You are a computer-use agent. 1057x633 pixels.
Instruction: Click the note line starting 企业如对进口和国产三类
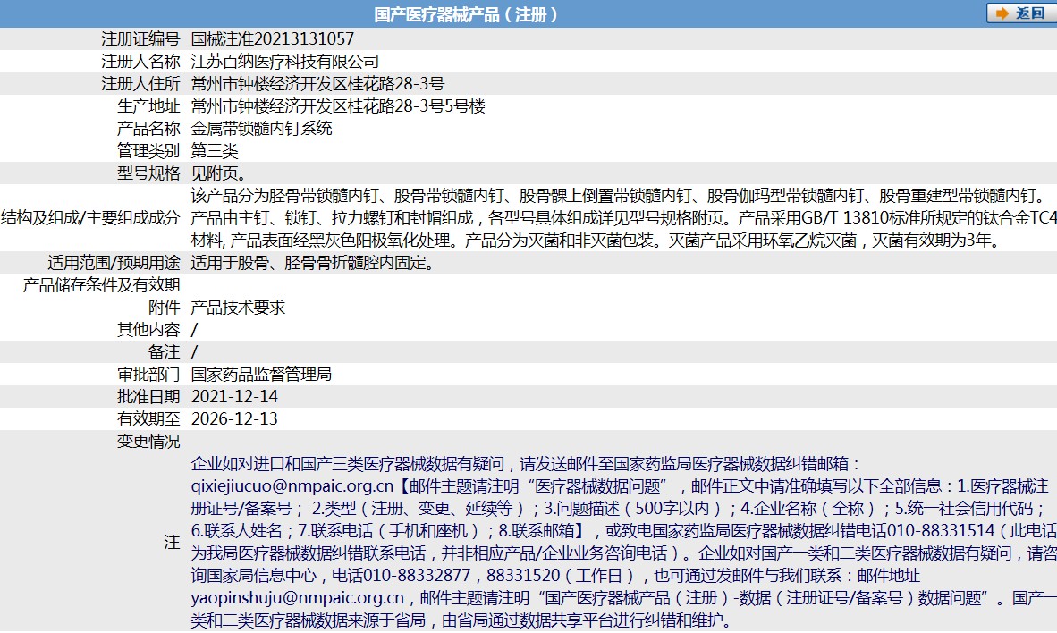click(526, 464)
